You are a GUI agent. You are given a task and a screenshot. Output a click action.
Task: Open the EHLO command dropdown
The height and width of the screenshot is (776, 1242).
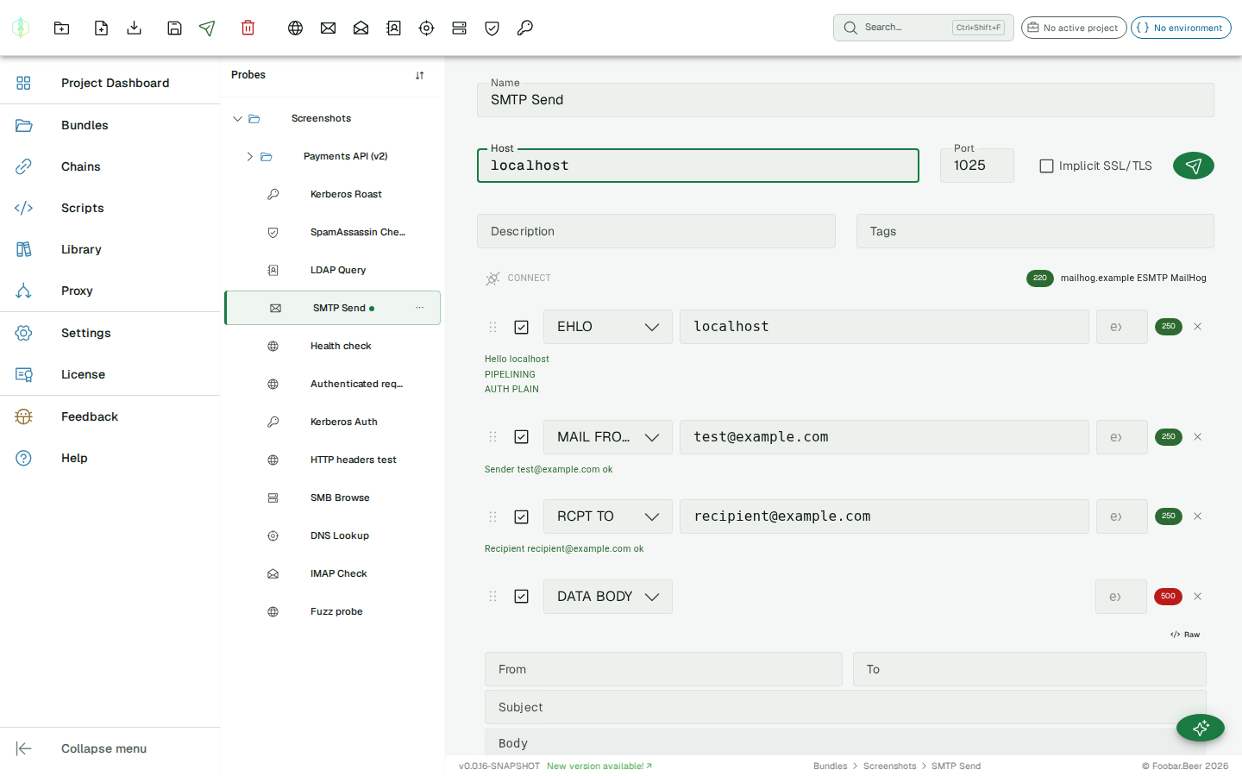(x=608, y=327)
